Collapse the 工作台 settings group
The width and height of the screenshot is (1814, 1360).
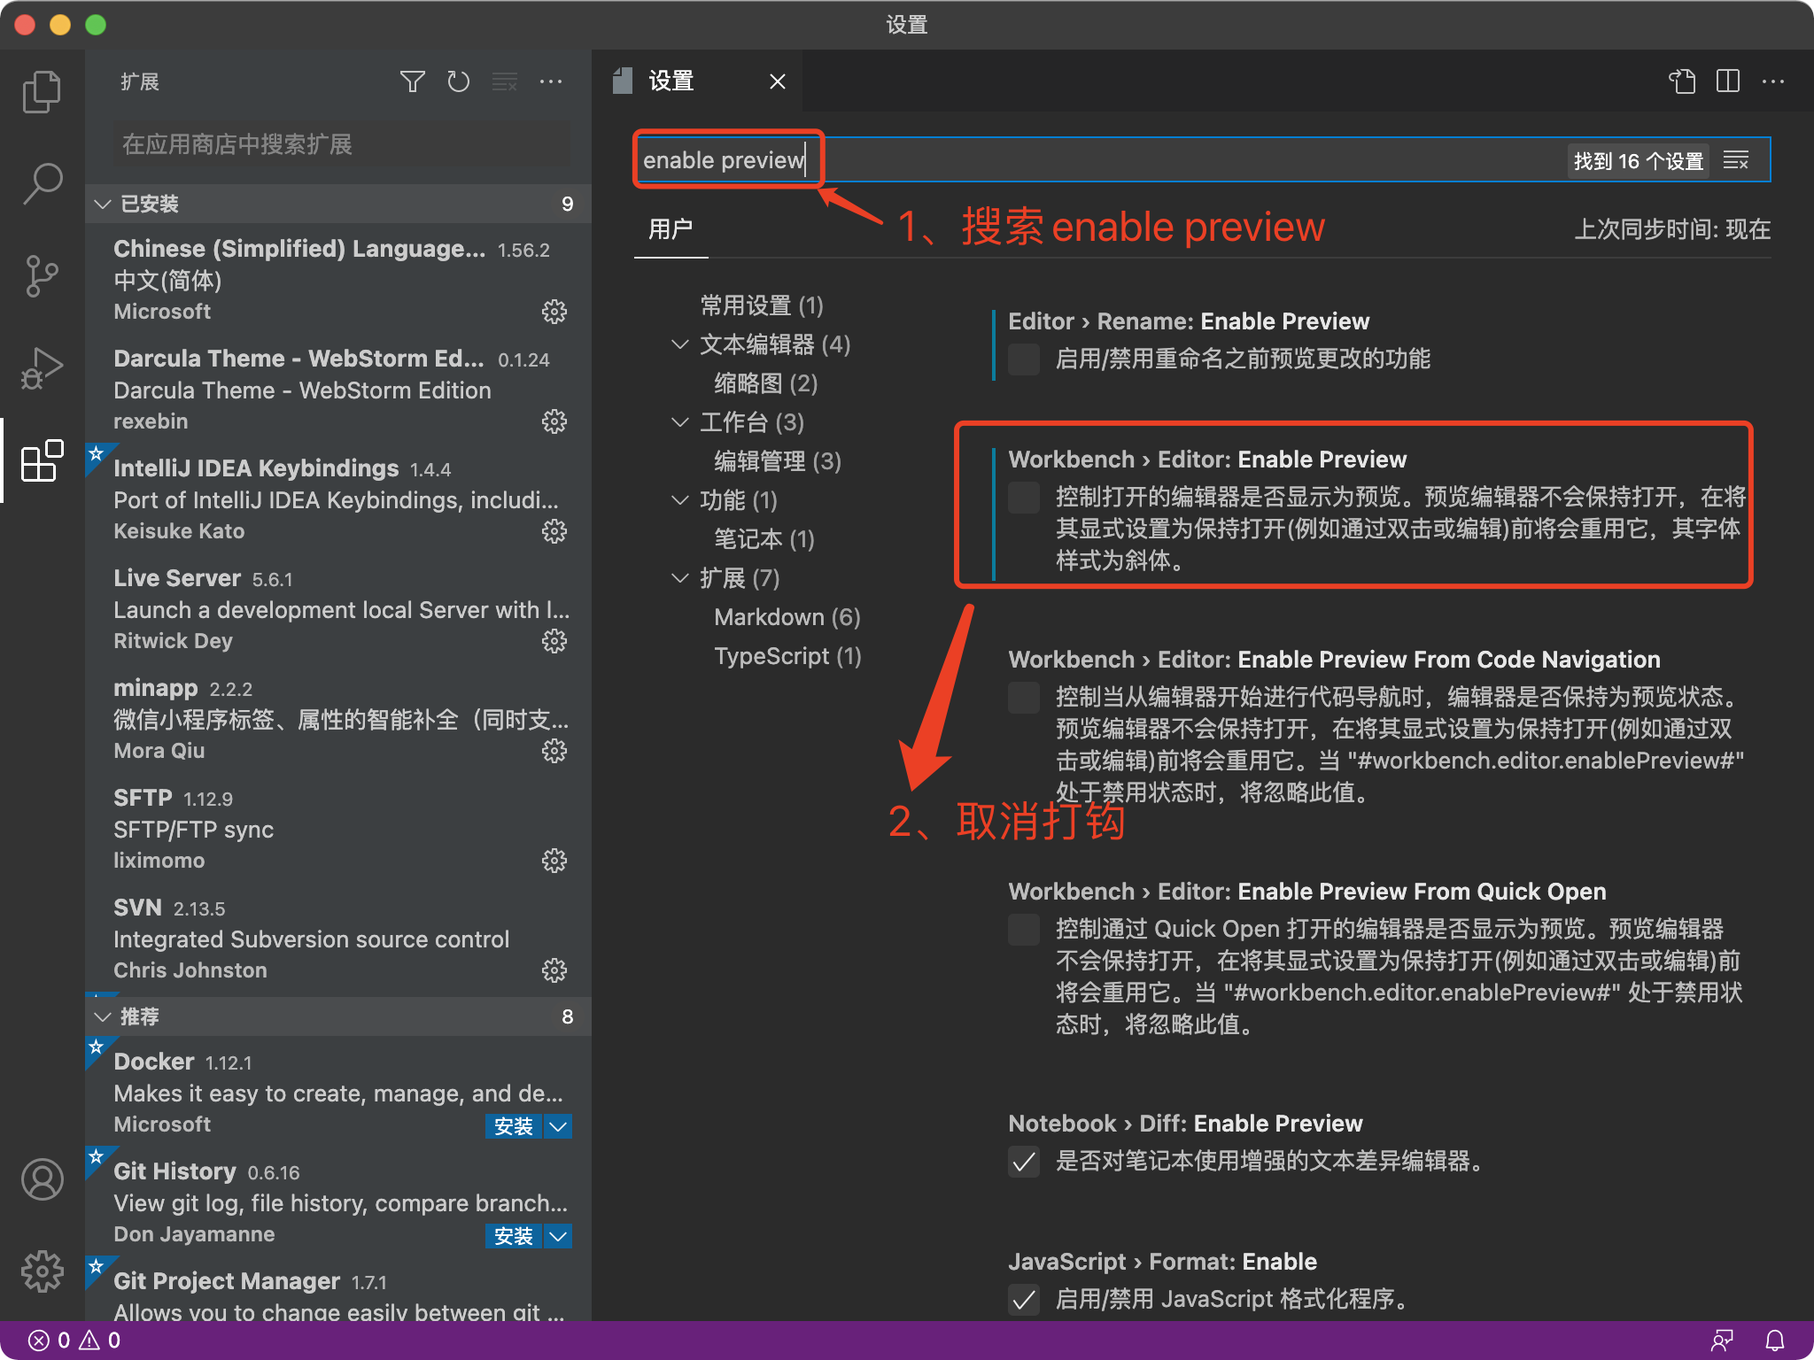click(679, 422)
